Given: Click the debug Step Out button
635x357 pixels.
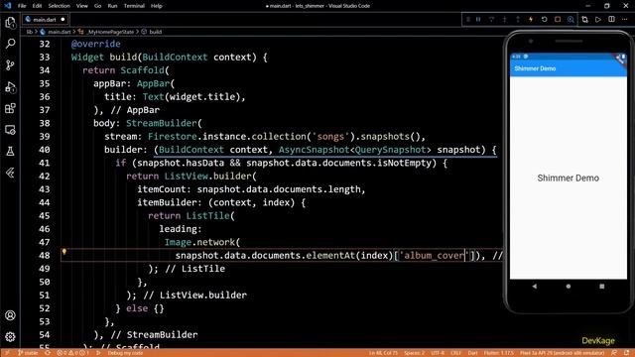Looking at the screenshot, I should (518, 20).
